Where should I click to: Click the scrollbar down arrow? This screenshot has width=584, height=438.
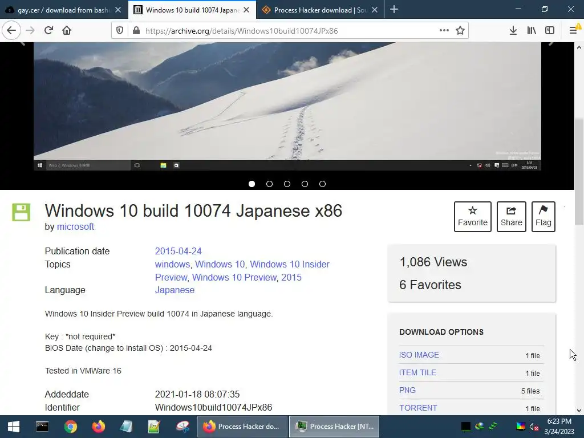pyautogui.click(x=579, y=411)
